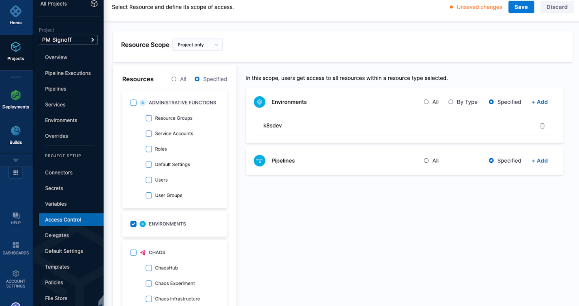
Task: Open Pipeline Executions in project menu
Action: coord(68,73)
